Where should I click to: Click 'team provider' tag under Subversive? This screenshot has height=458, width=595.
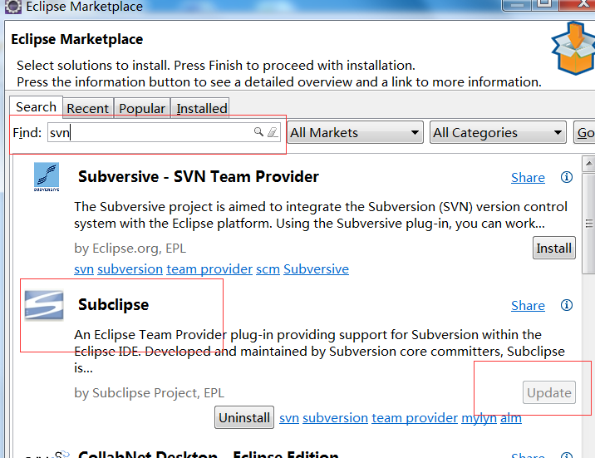pyautogui.click(x=209, y=269)
